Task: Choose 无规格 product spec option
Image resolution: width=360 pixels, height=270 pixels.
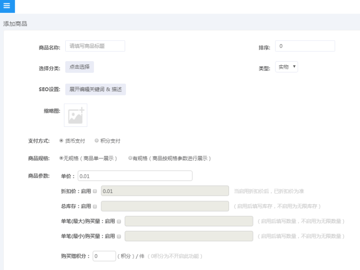Action: point(61,158)
